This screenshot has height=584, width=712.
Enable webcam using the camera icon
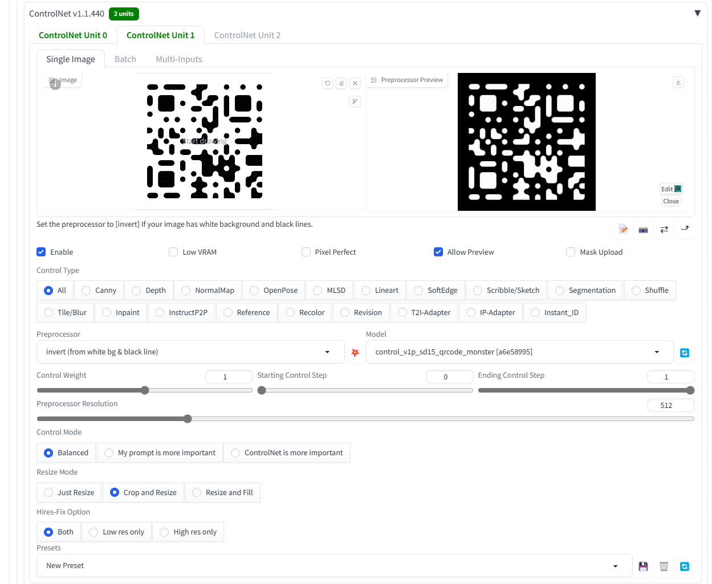(x=643, y=229)
